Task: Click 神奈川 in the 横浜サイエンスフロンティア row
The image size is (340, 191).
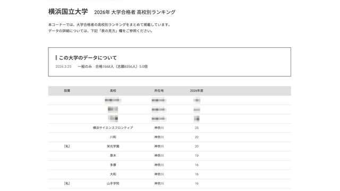Action: click(159, 128)
